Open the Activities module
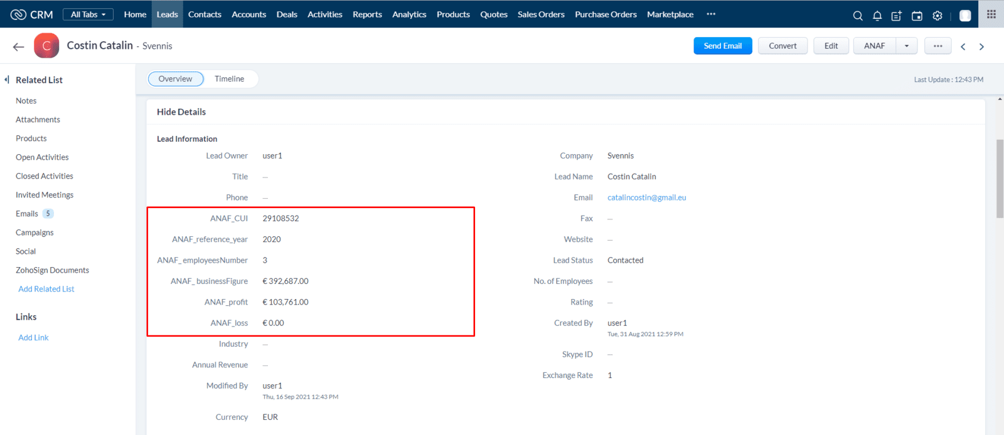The image size is (1004, 435). point(325,14)
